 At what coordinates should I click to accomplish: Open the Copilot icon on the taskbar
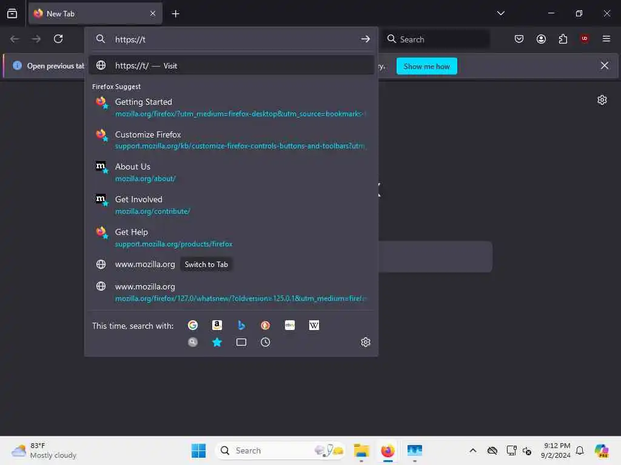pyautogui.click(x=601, y=450)
